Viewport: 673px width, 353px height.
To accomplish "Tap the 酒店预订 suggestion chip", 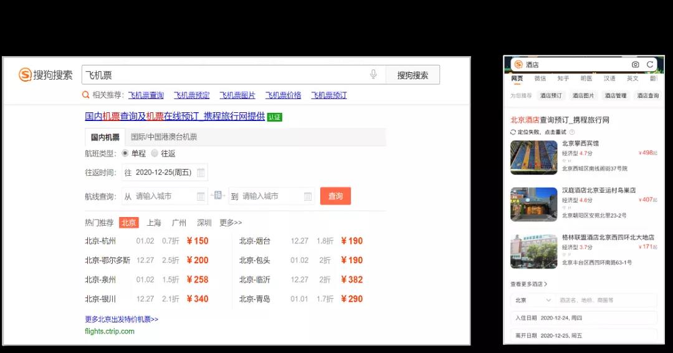I will point(551,96).
